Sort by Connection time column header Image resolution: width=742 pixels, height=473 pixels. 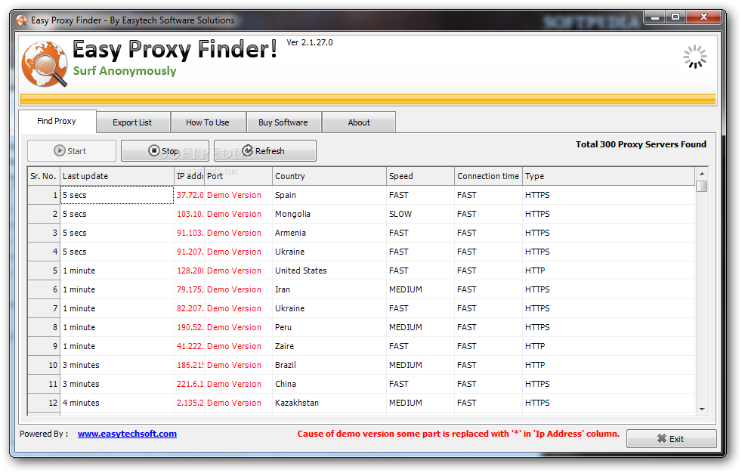[488, 176]
